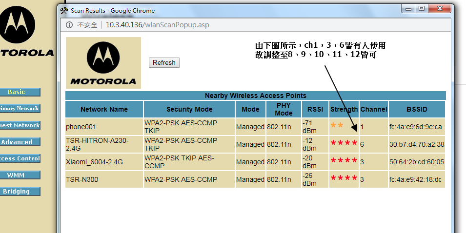This screenshot has height=233, width=466.
Task: Select the TSR-HITRON-A230-2.4G network name
Action: (x=97, y=144)
